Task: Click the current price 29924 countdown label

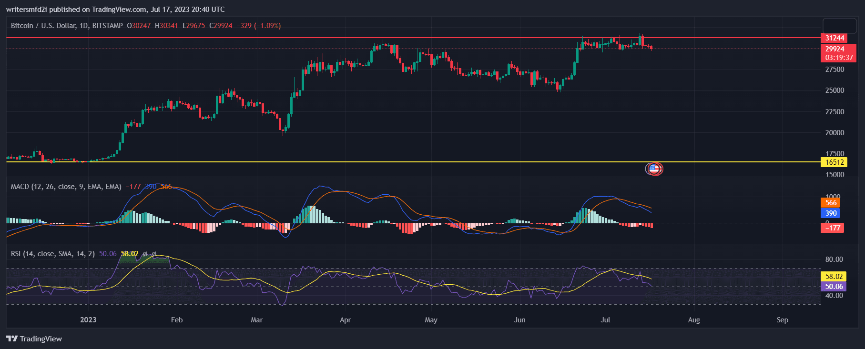Action: point(839,53)
